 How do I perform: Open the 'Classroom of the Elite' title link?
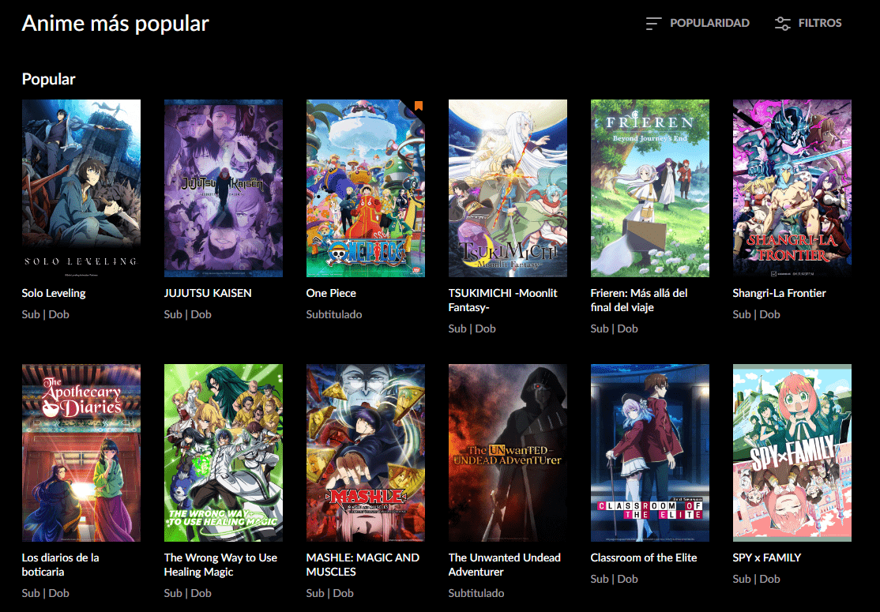(644, 558)
